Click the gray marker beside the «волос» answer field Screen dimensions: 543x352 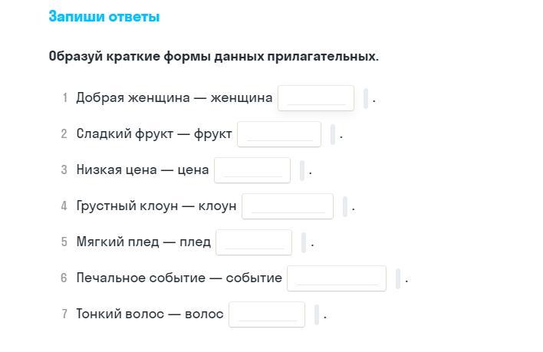coord(317,314)
